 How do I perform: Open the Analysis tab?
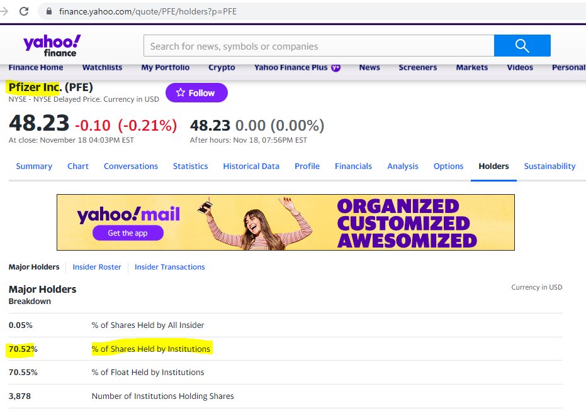(x=402, y=166)
